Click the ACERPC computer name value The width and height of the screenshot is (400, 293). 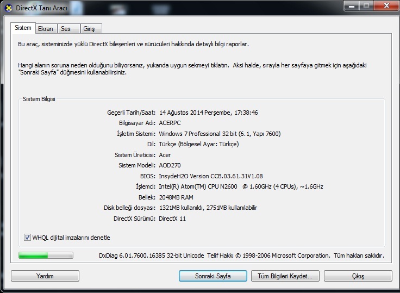coord(170,123)
